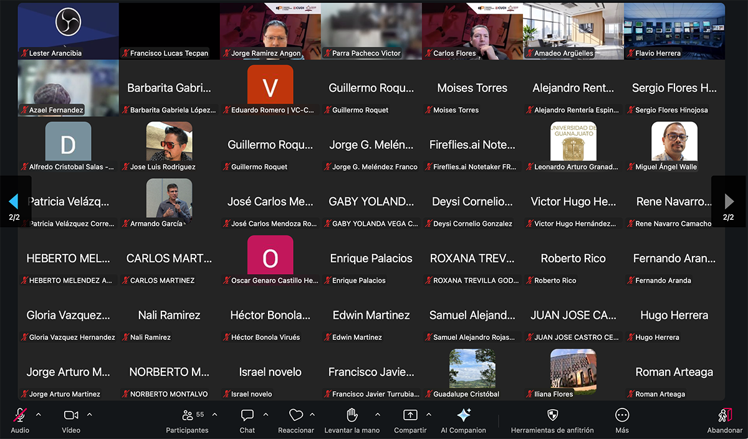Open the Participantes panel
The width and height of the screenshot is (748, 439).
pyautogui.click(x=187, y=415)
